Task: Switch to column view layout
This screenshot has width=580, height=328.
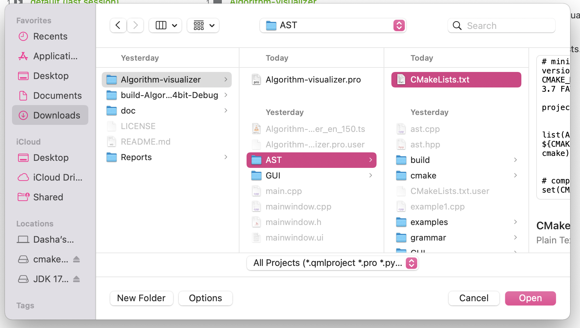Action: tap(161, 25)
